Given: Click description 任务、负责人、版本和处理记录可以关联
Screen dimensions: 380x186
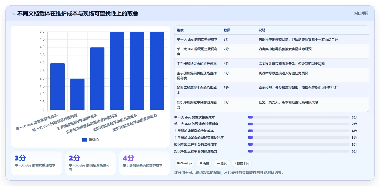Looking at the screenshot, I should coord(288,102).
